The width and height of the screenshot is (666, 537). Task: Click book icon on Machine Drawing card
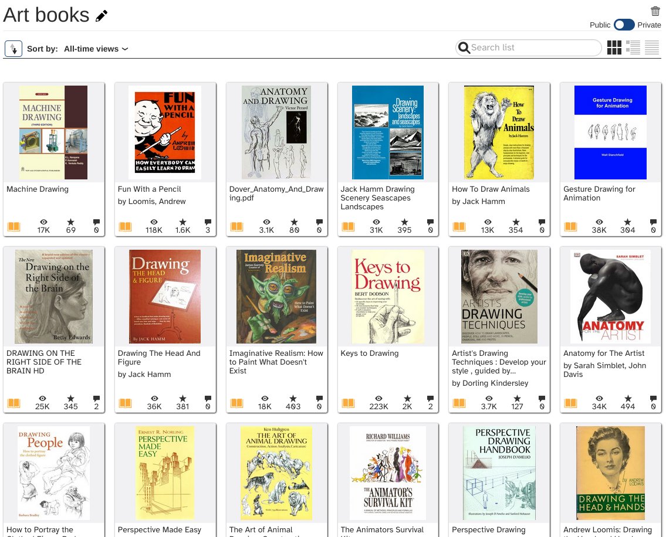click(x=14, y=226)
